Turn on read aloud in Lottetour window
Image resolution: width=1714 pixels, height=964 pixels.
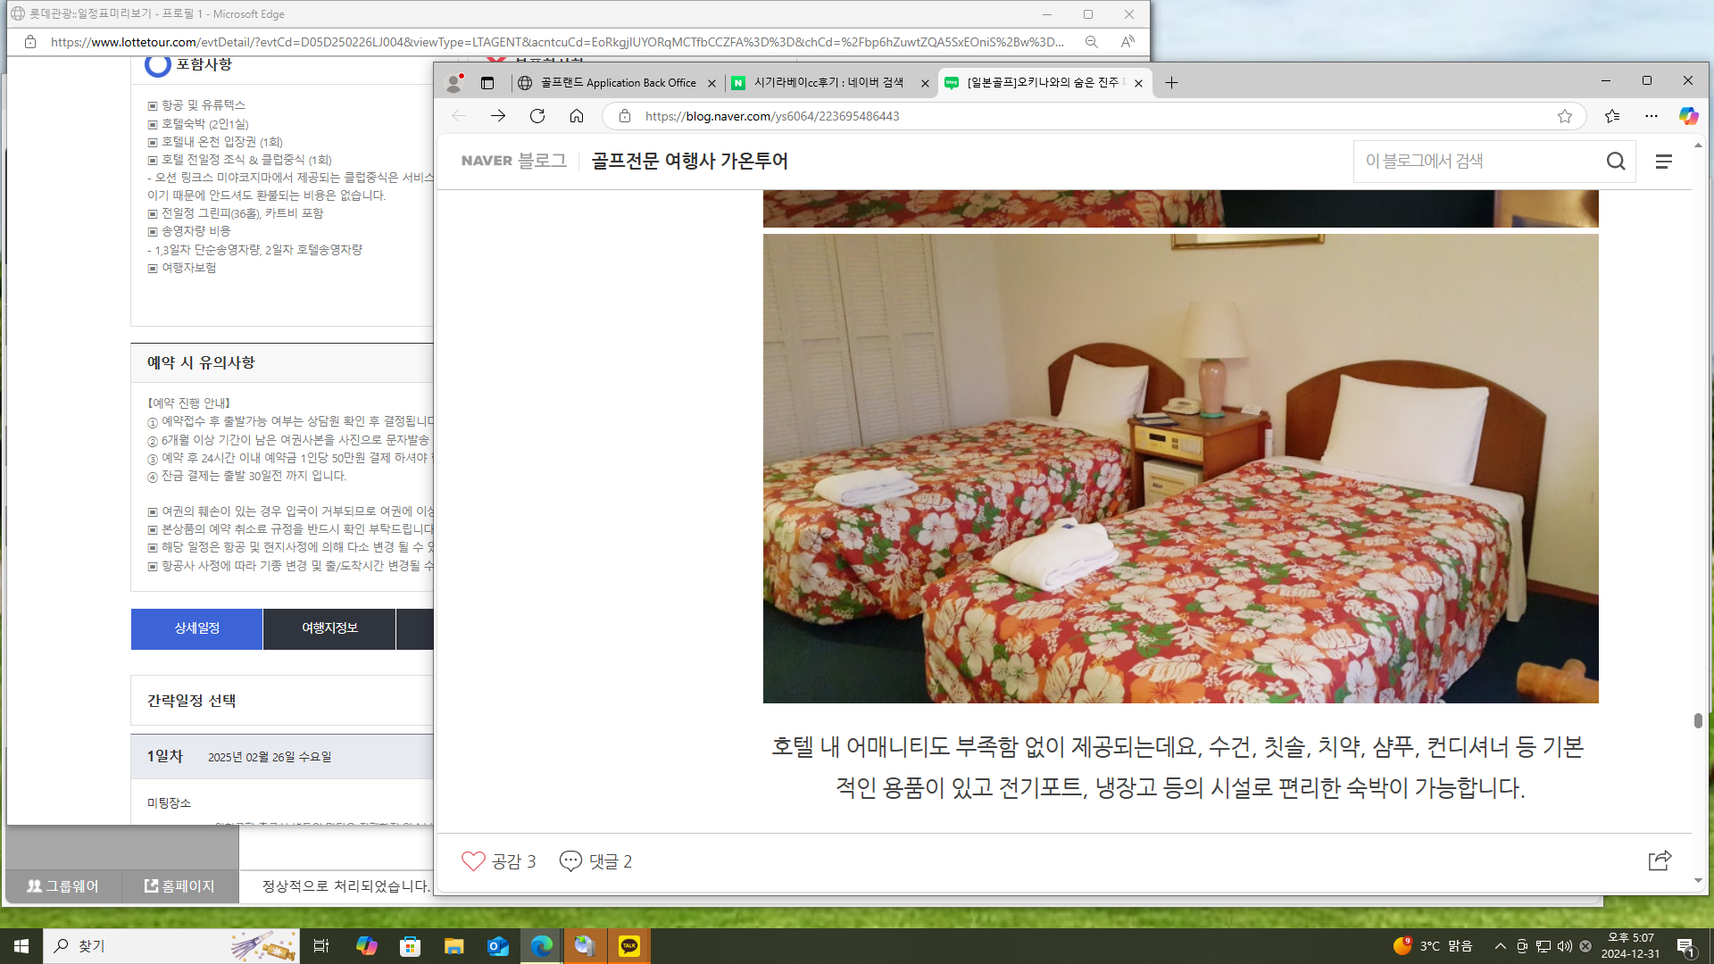[x=1128, y=42]
